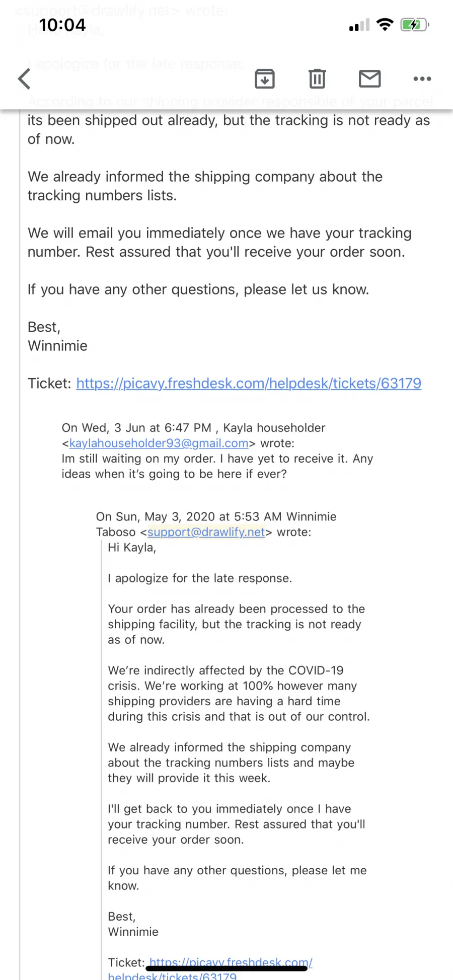Tap the "Hi Kayla," greeting line

(x=132, y=548)
